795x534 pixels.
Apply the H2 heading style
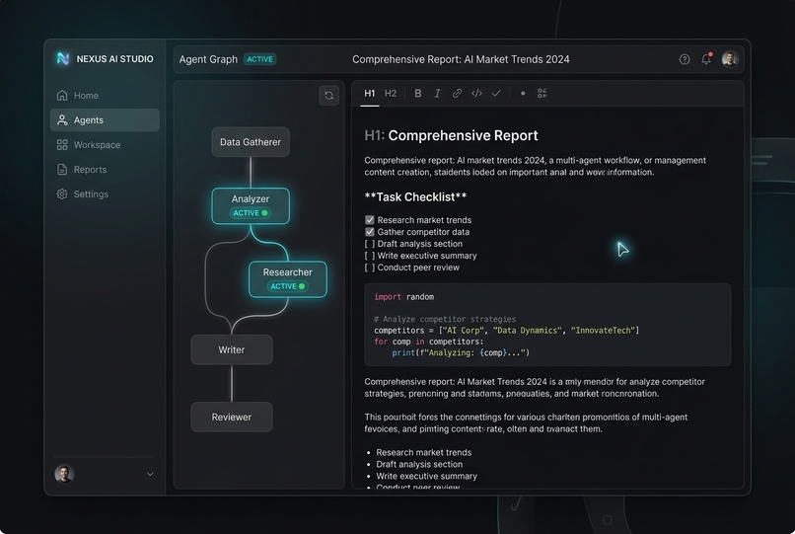coord(391,94)
